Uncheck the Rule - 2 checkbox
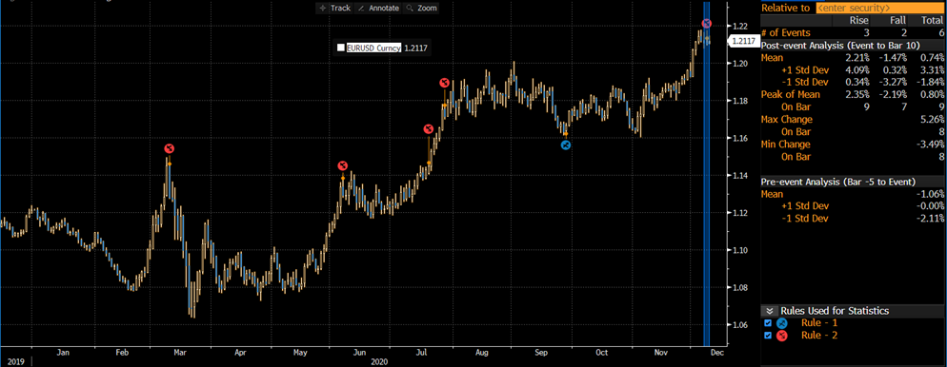 click(768, 335)
